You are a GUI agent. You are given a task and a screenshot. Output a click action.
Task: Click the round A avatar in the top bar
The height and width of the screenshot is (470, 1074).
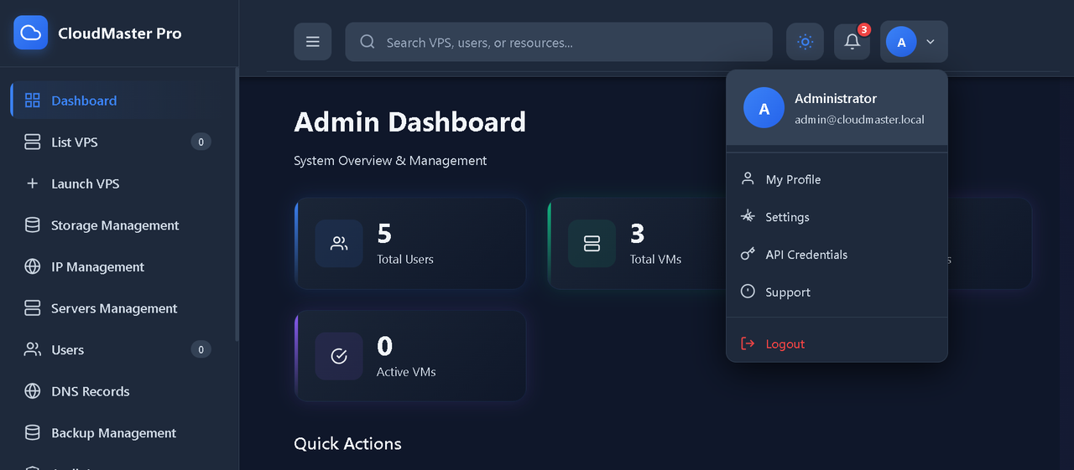point(901,42)
